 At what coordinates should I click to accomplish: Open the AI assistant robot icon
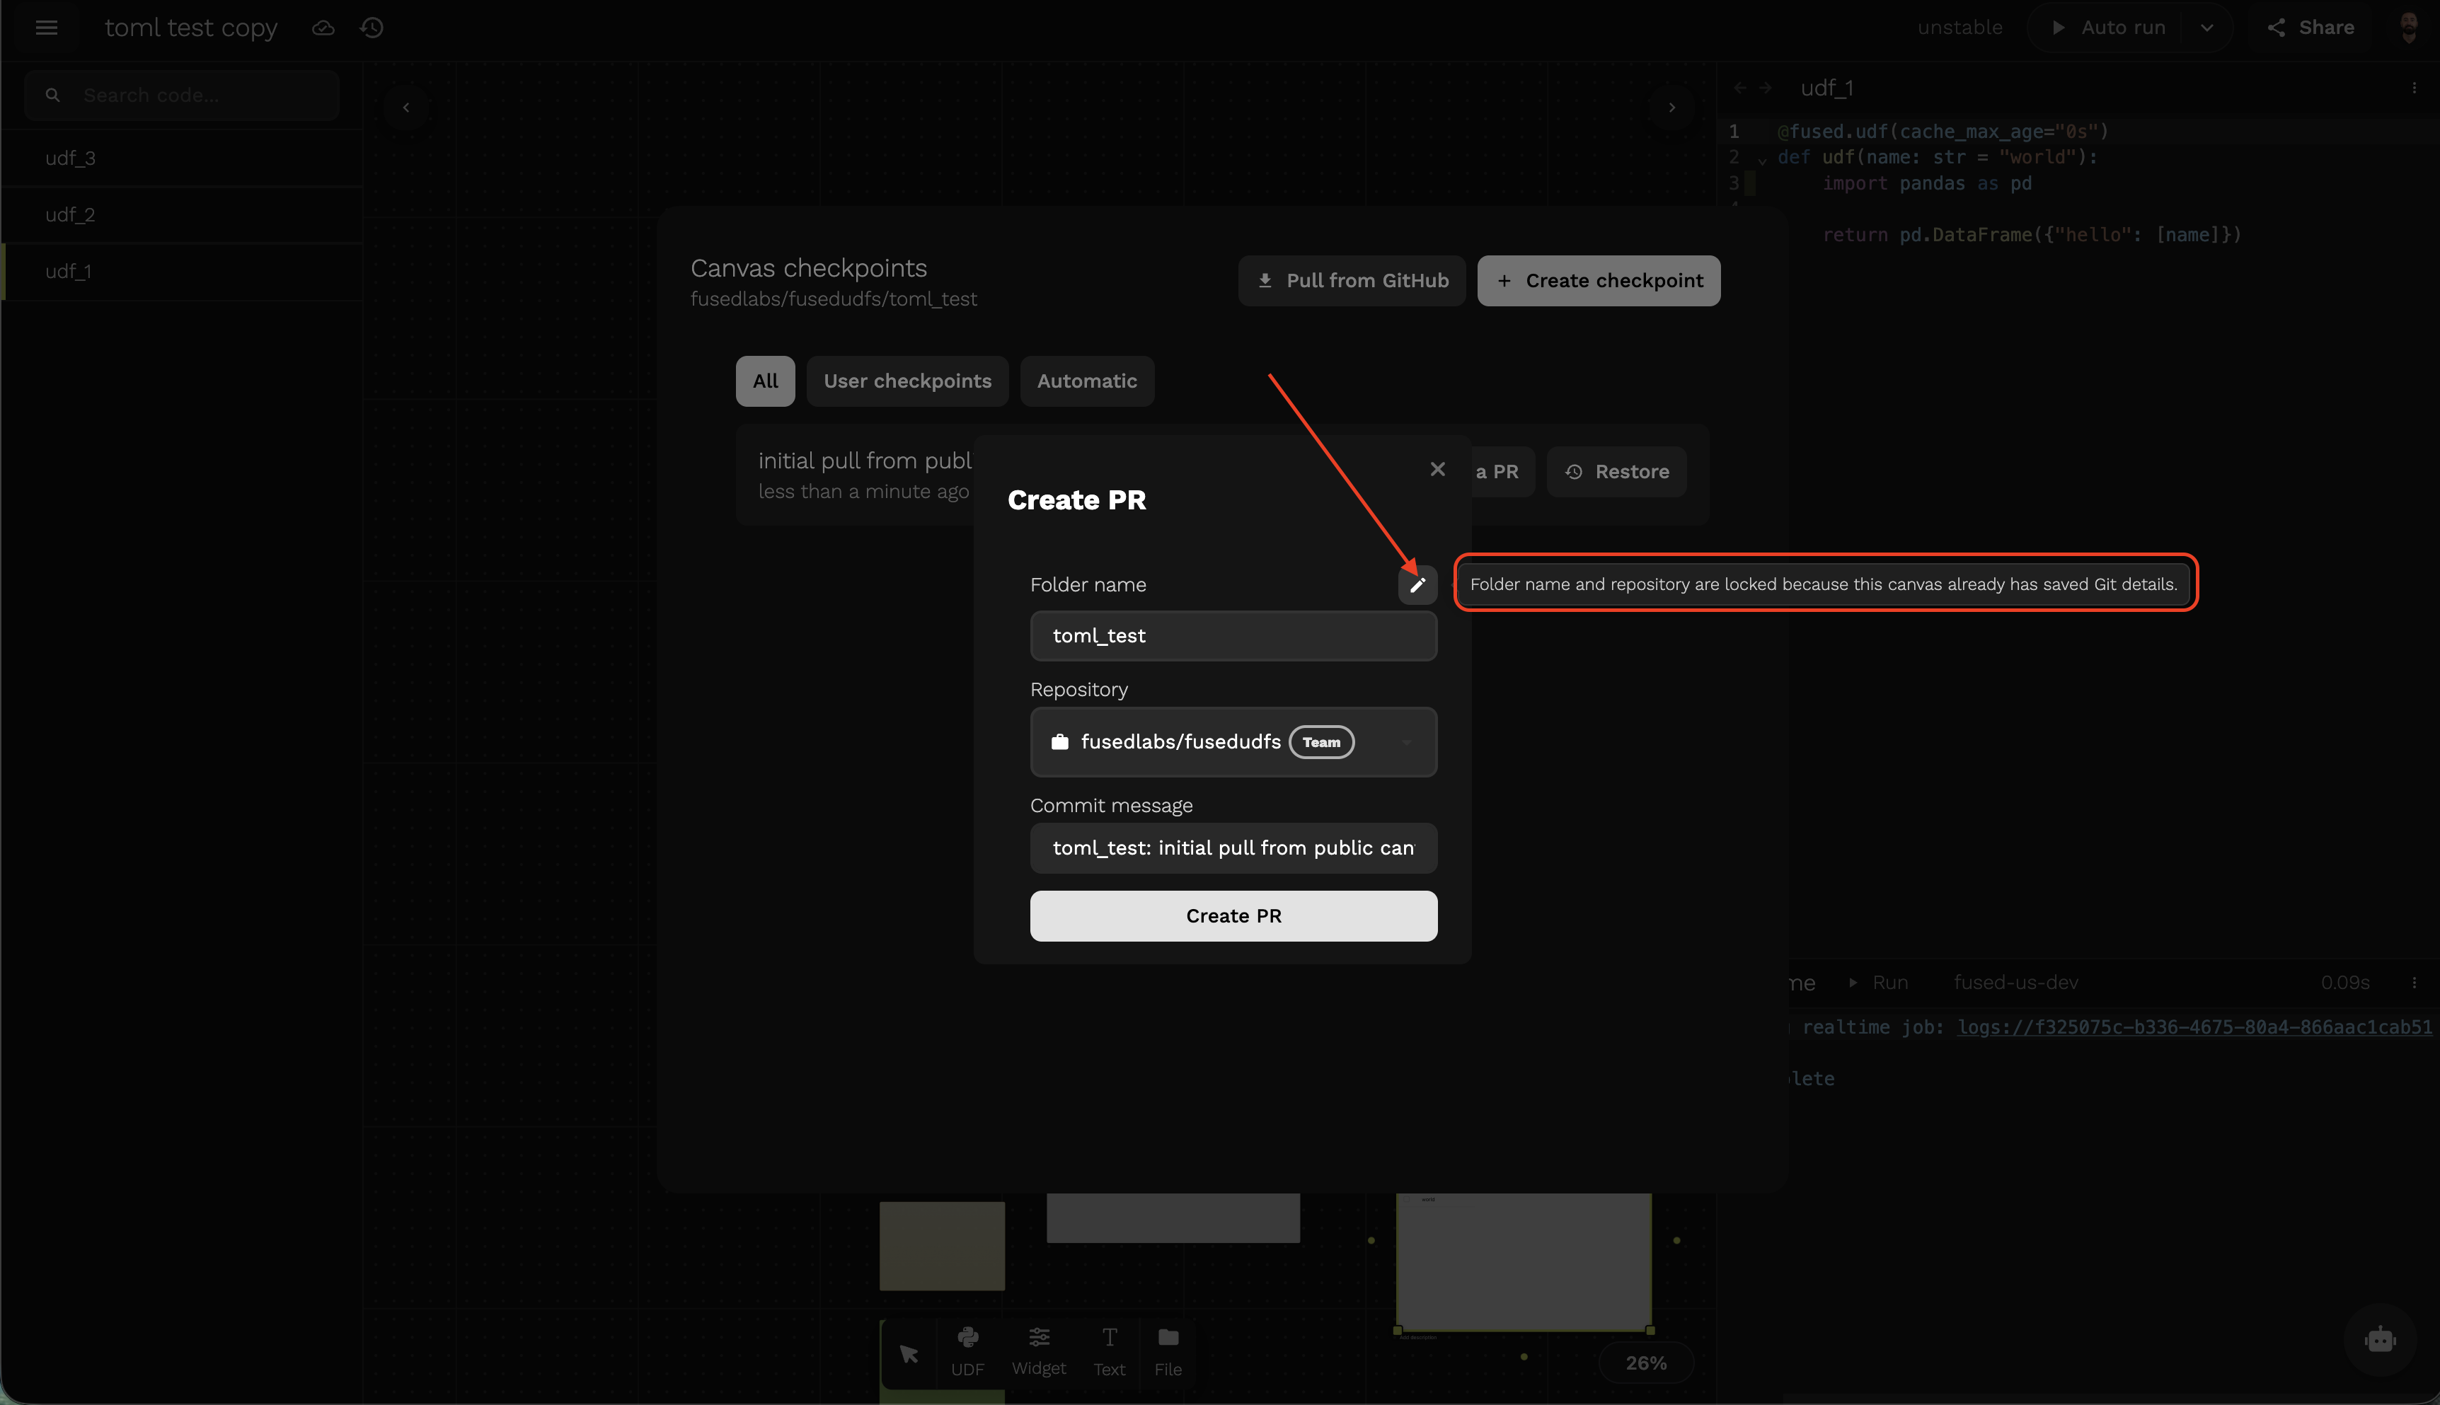(2379, 1341)
